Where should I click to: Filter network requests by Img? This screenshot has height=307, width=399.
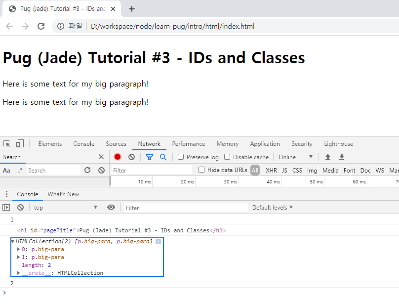pyautogui.click(x=312, y=171)
